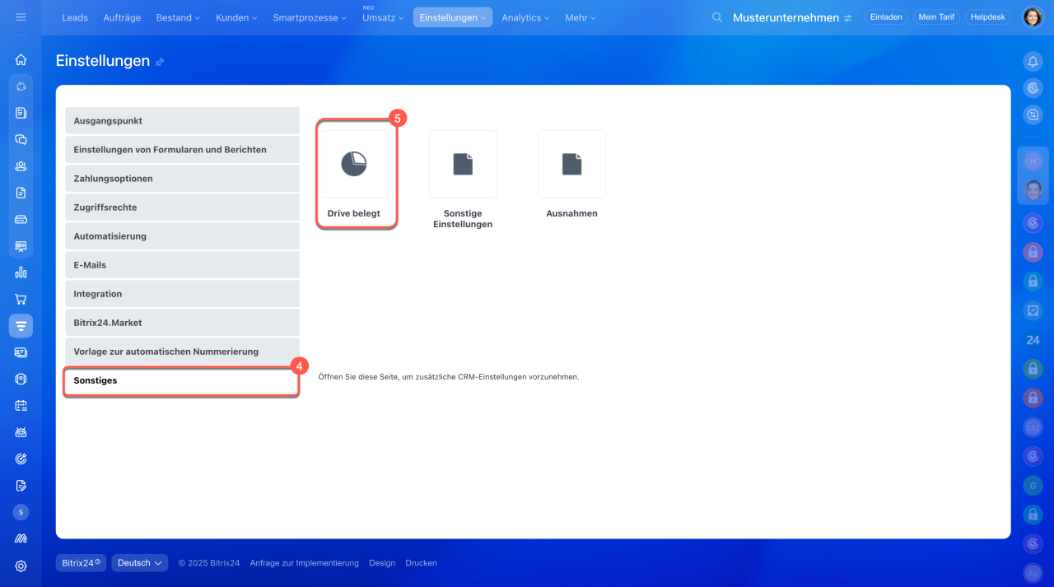The height and width of the screenshot is (587, 1054).
Task: Click the search magnifier icon
Action: pyautogui.click(x=717, y=17)
